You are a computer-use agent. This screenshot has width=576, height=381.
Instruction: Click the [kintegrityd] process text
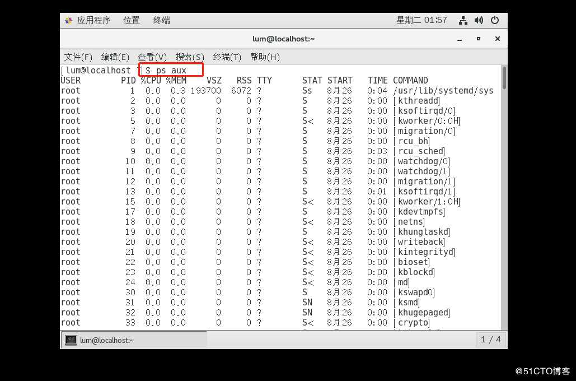point(424,252)
